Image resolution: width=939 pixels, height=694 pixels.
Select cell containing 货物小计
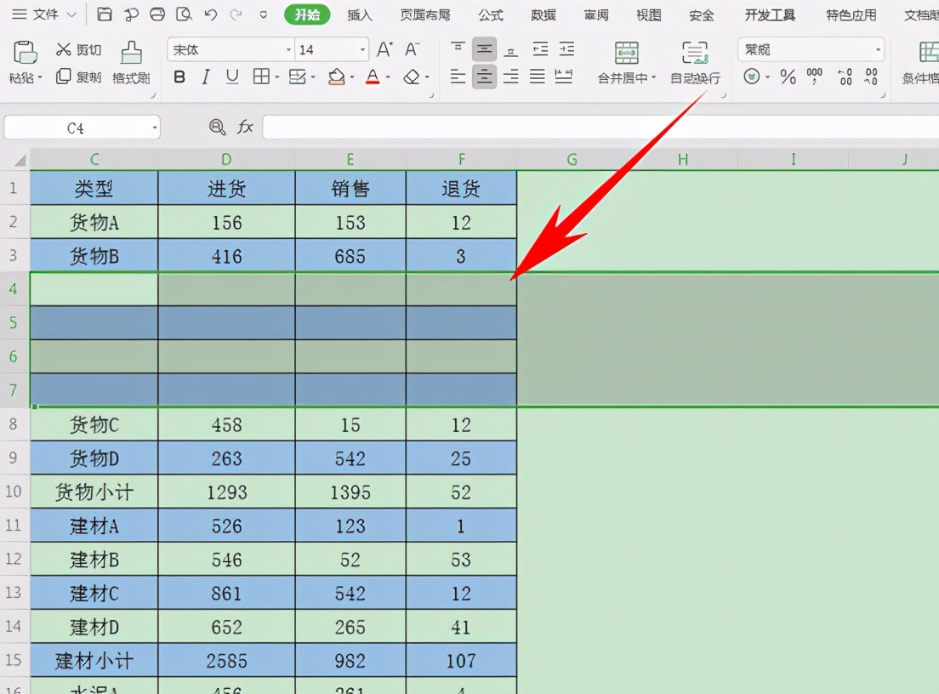tap(94, 492)
